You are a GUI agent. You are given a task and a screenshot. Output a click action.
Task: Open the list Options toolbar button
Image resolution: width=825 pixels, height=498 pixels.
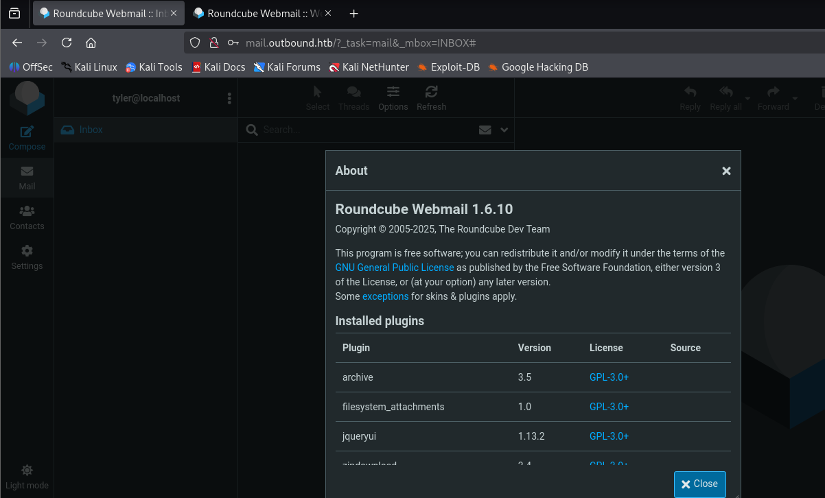pos(393,98)
